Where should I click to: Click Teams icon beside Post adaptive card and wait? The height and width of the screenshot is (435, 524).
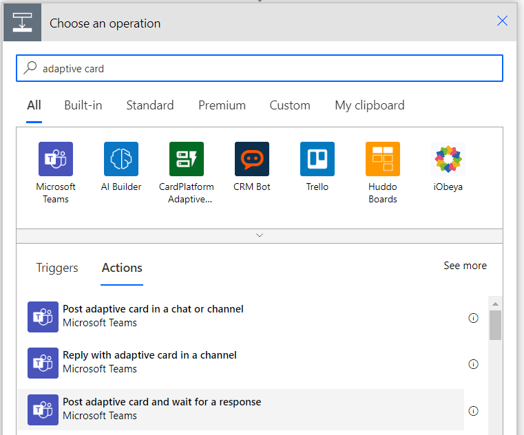click(43, 410)
